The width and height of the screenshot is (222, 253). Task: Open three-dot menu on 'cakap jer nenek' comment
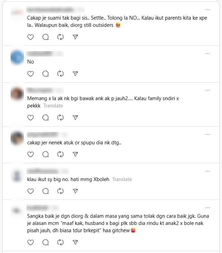click(208, 134)
